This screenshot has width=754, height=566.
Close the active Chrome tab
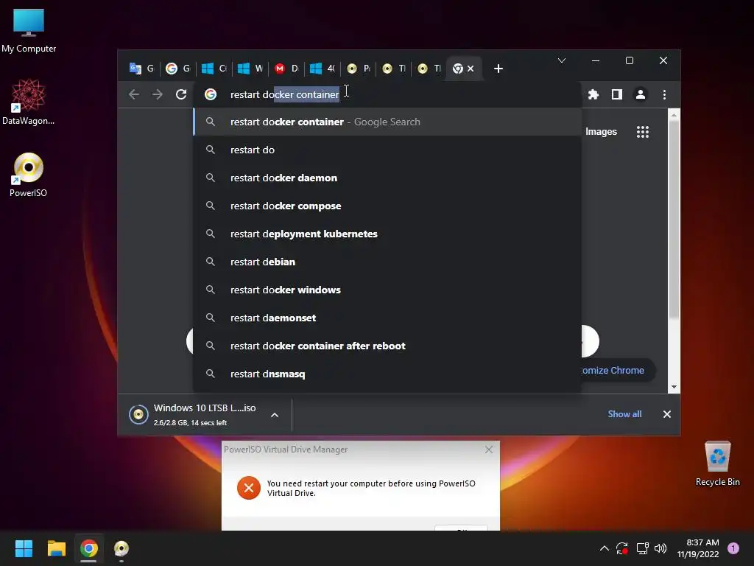(471, 69)
